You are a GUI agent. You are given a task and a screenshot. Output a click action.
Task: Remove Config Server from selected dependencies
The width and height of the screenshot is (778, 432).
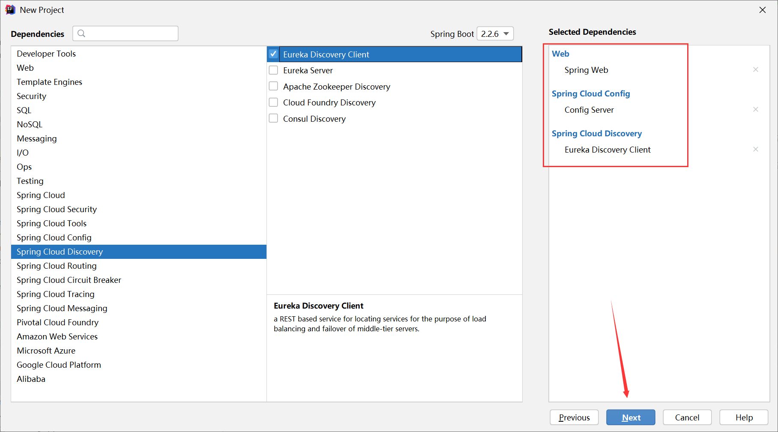point(756,109)
